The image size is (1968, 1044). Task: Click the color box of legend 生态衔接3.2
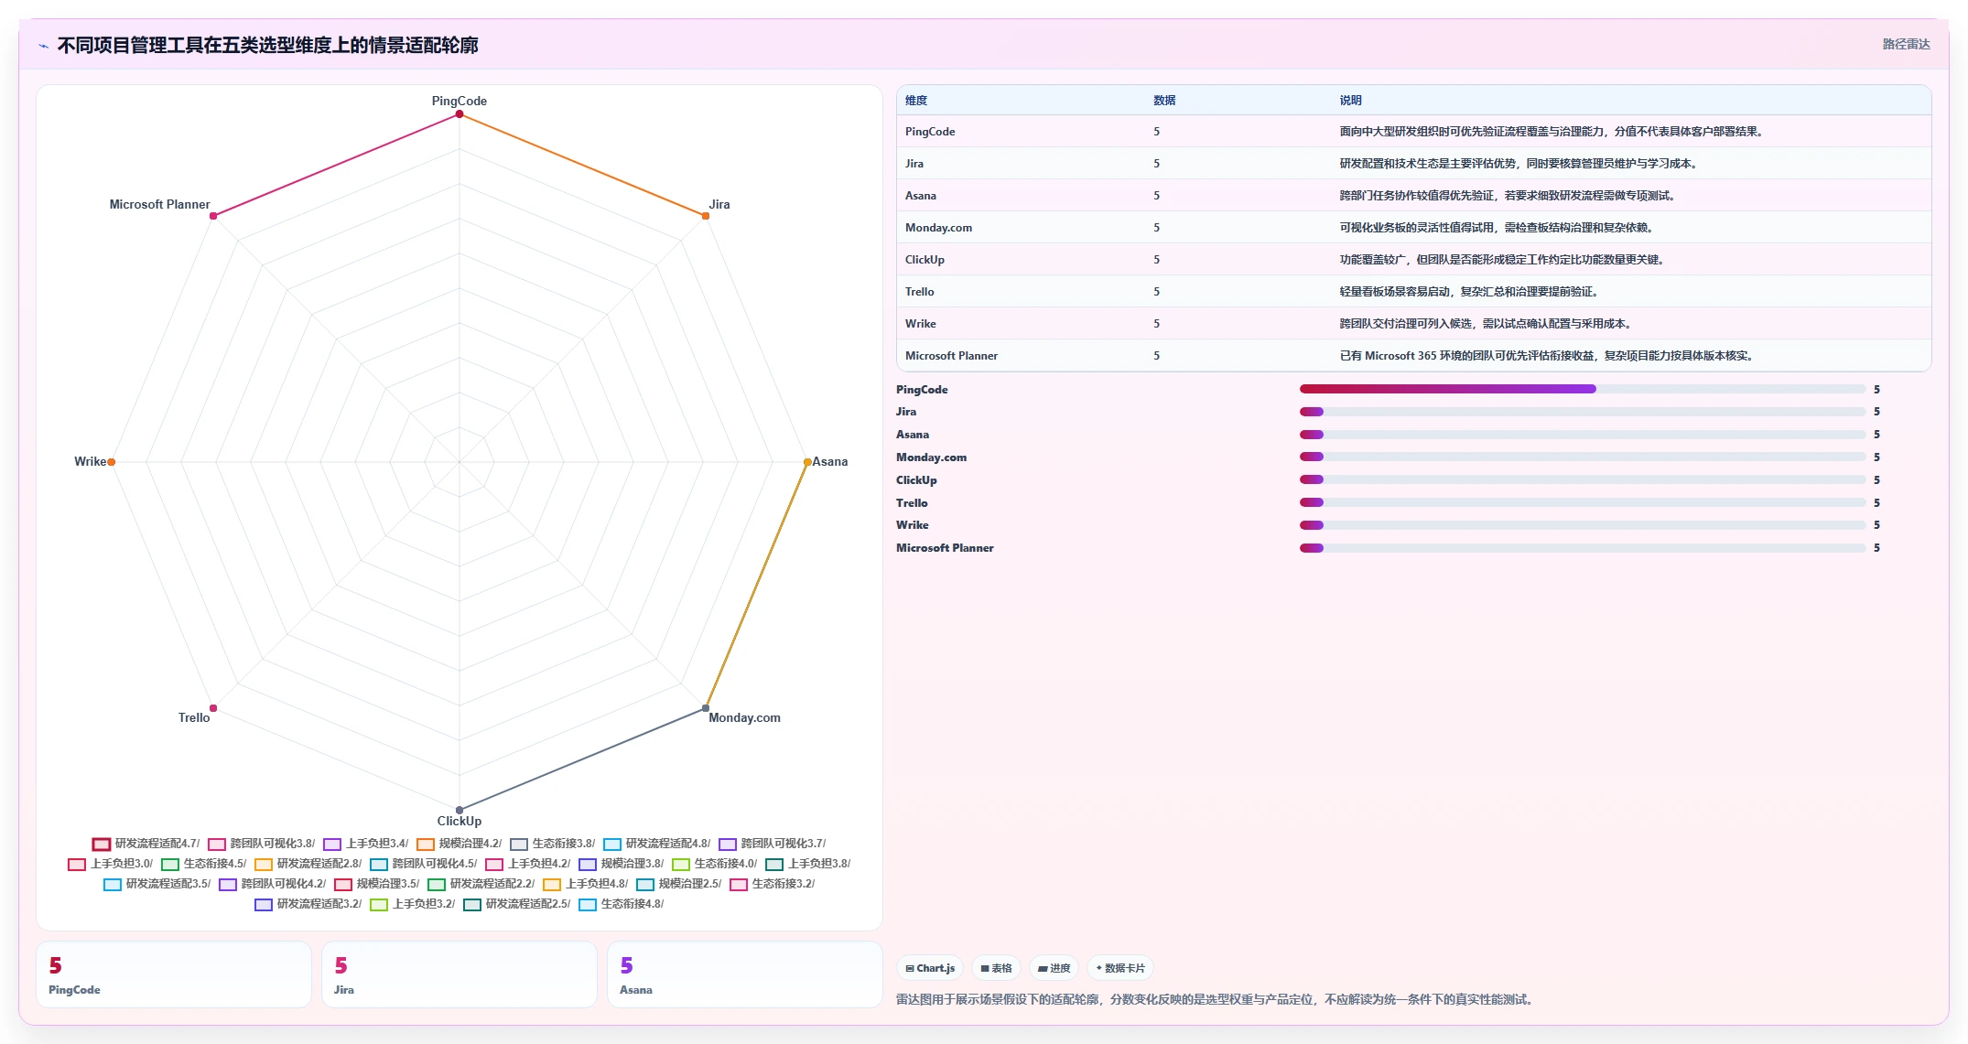[739, 884]
